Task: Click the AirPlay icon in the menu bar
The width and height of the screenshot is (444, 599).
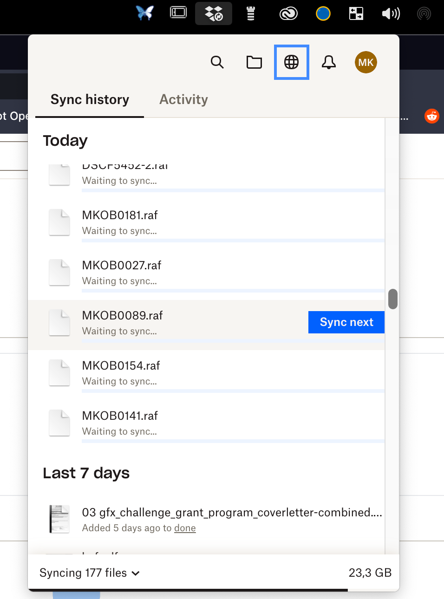Action: (x=424, y=13)
